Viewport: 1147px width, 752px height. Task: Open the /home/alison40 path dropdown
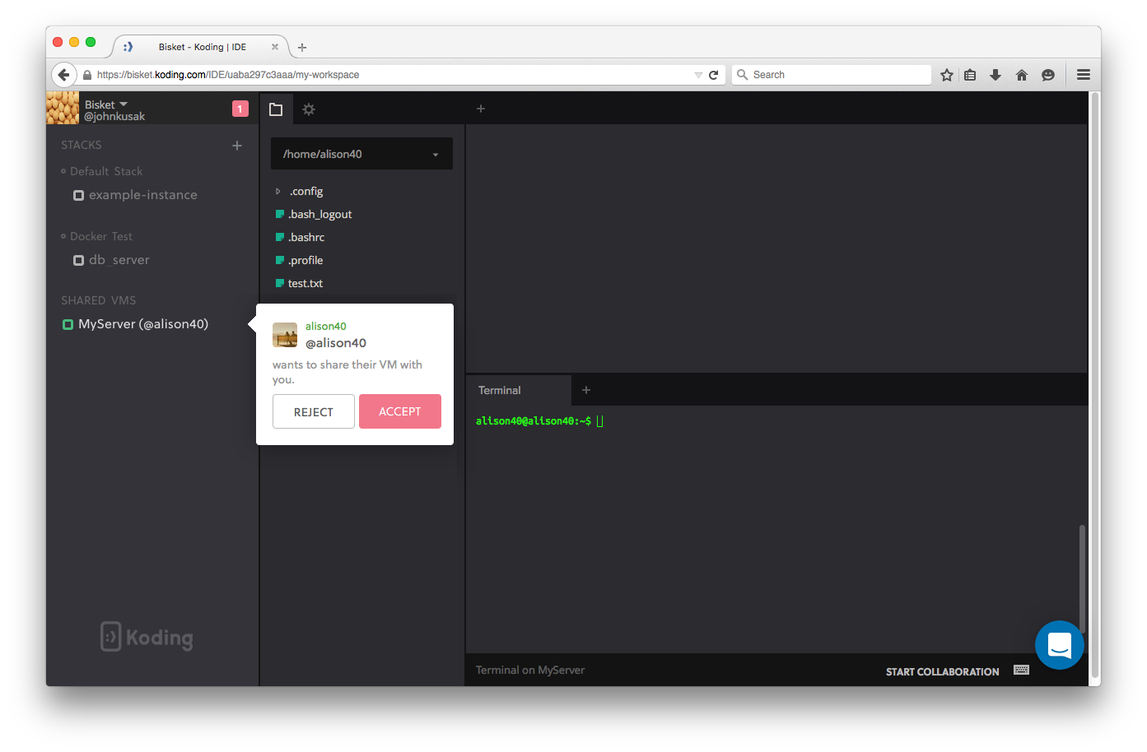[361, 154]
